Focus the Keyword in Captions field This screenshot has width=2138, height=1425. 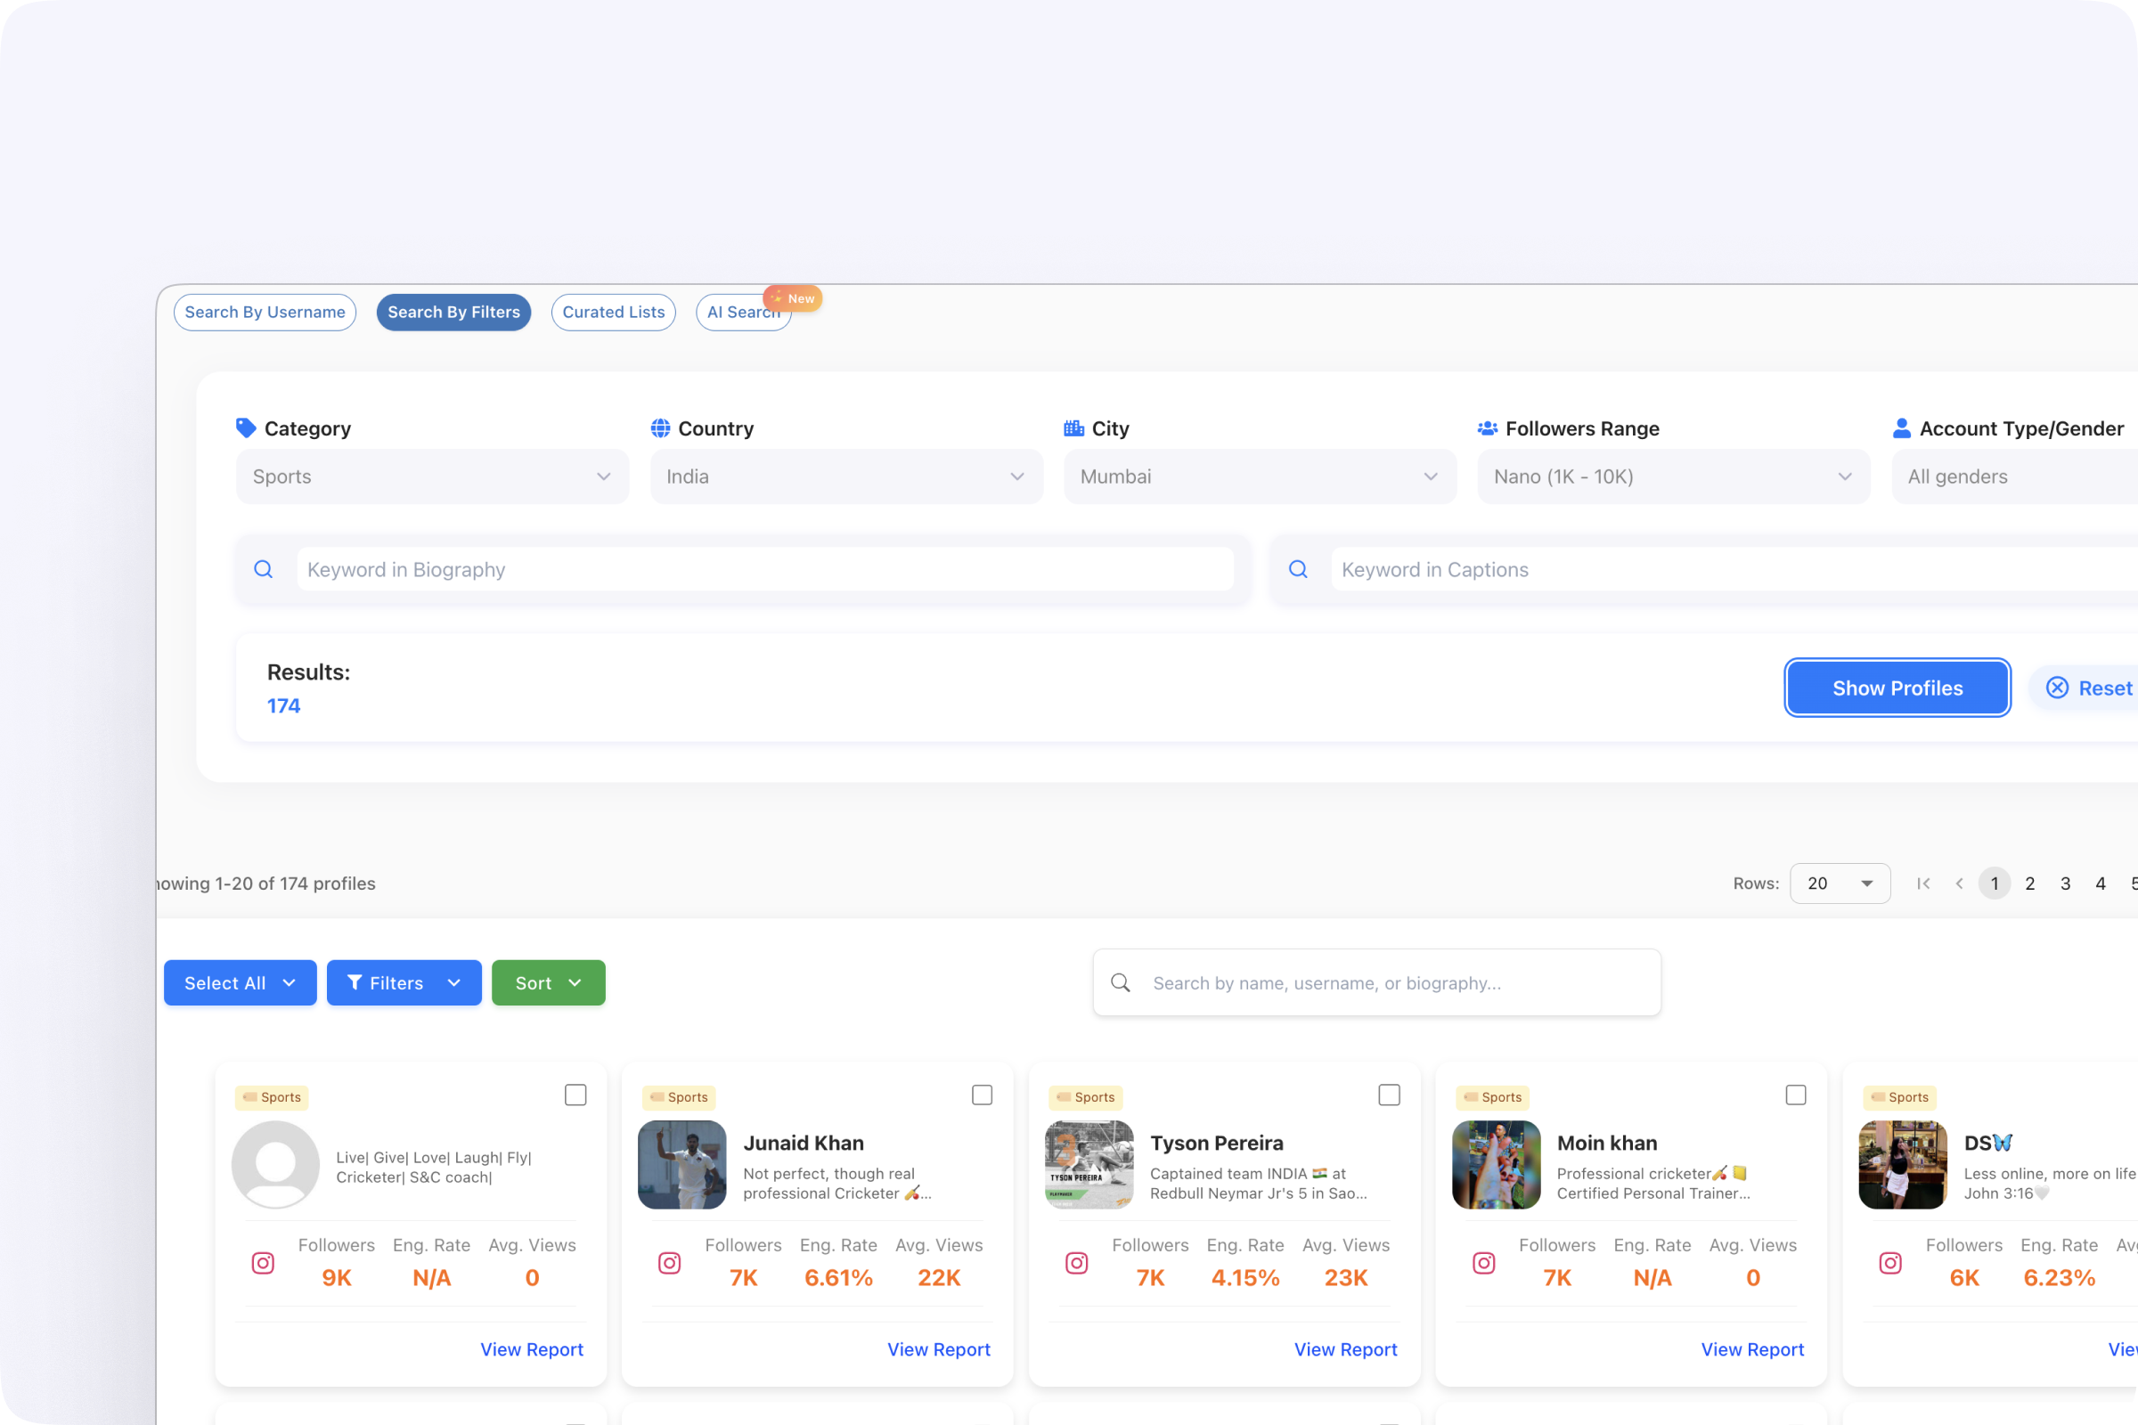pos(1734,570)
